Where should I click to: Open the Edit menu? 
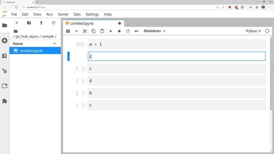(x=25, y=14)
